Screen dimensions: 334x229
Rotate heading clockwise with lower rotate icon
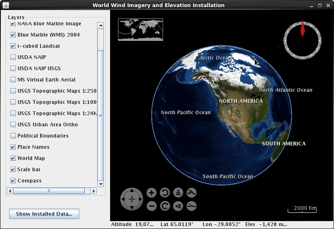pyautogui.click(x=165, y=206)
